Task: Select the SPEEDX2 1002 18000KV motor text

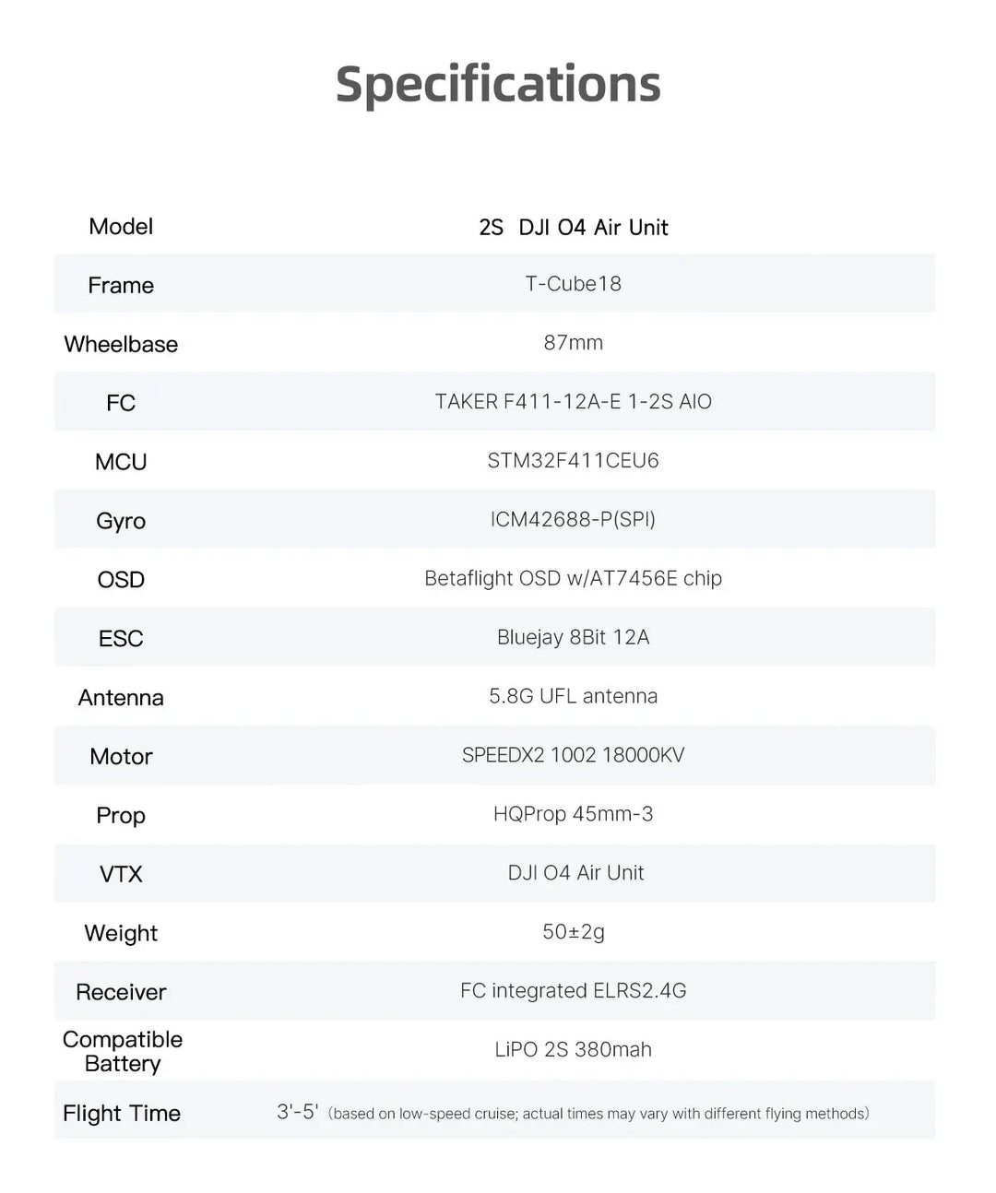Action: coord(573,756)
